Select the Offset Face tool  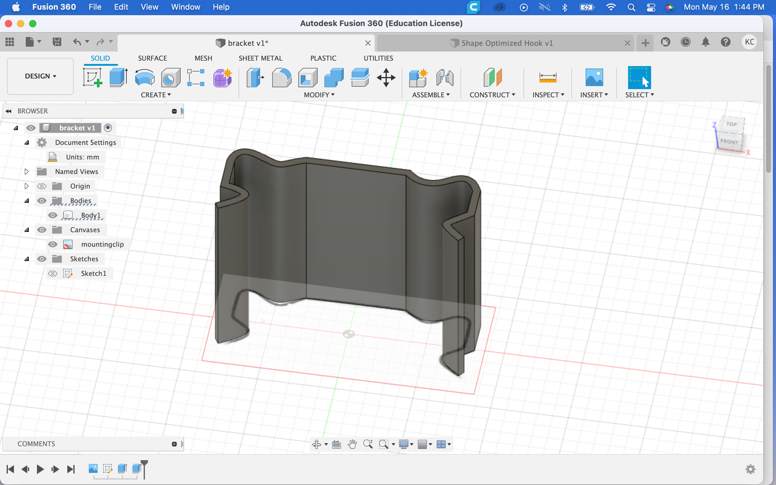pos(360,77)
